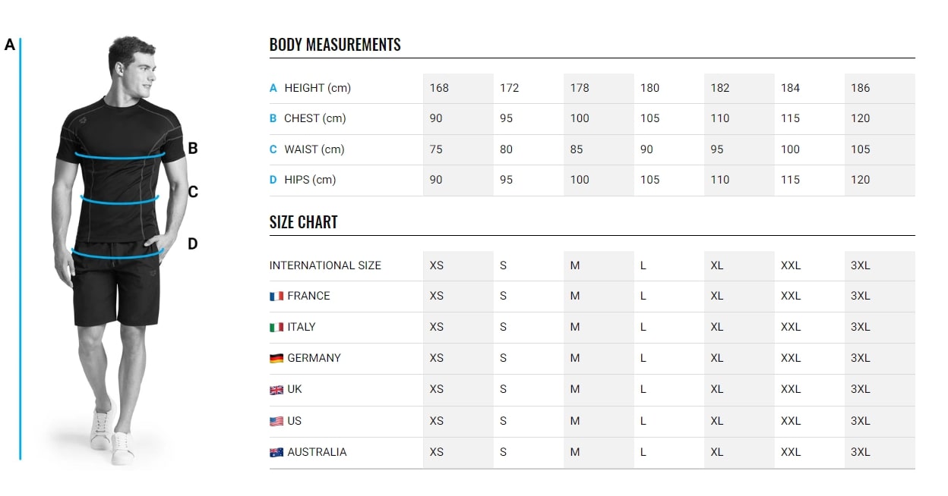Click the BODY MEASUREMENTS heading
The height and width of the screenshot is (496, 948).
(335, 45)
